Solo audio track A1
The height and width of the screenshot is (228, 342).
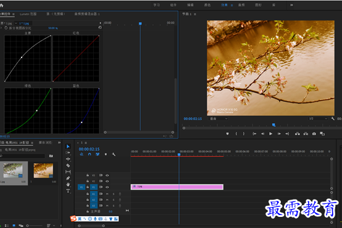coord(114,194)
